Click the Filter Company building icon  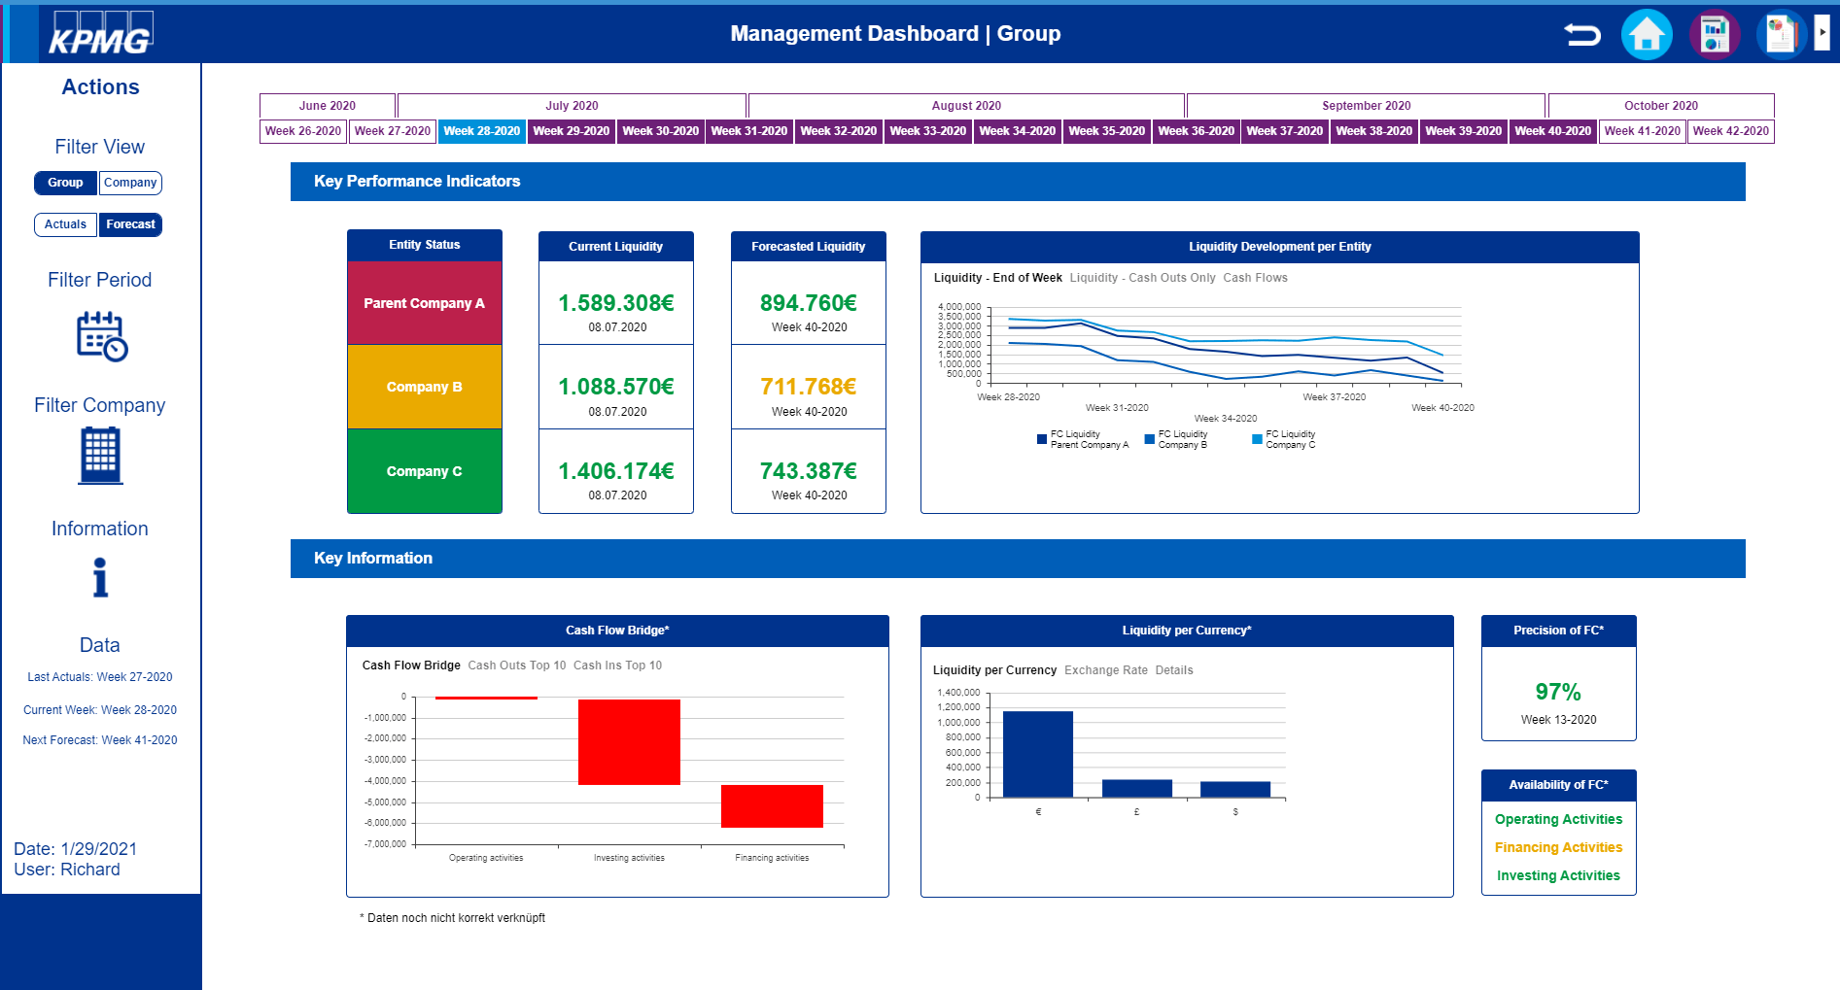click(x=99, y=456)
